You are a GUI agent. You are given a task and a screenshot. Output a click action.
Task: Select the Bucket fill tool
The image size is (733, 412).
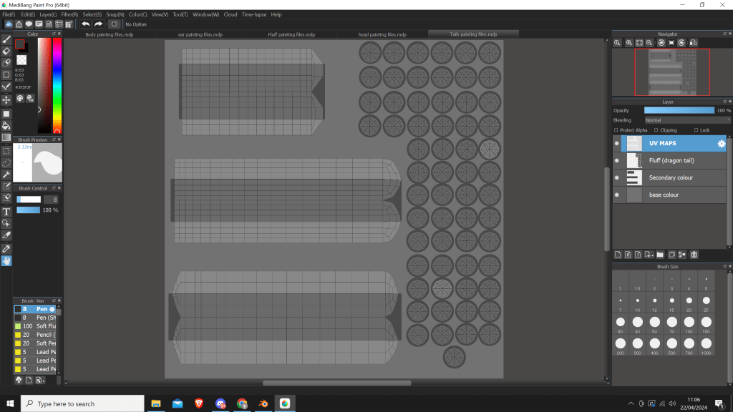click(x=6, y=125)
